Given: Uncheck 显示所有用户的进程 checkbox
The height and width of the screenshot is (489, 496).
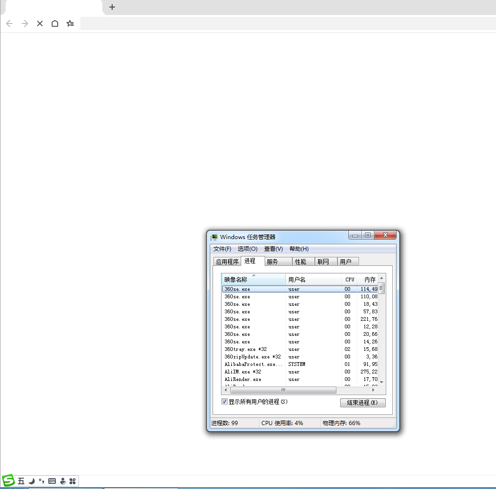Looking at the screenshot, I should [225, 402].
